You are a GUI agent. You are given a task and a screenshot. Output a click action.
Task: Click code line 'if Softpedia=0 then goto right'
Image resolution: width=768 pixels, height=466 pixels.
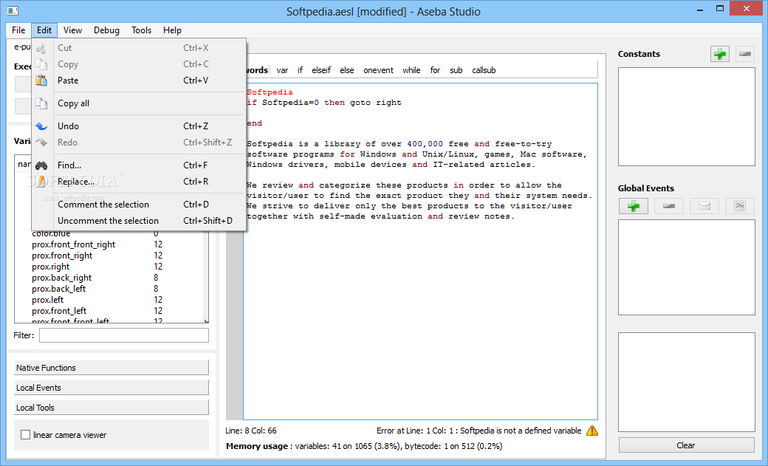point(324,103)
